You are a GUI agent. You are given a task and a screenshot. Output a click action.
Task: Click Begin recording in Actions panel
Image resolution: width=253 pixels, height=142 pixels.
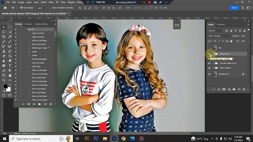28,104
